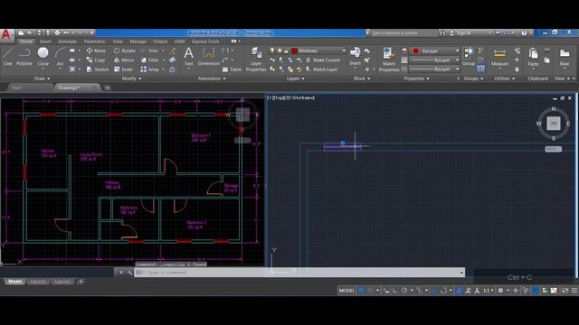Open status bar customization menu
579x325 pixels.
[x=574, y=291]
